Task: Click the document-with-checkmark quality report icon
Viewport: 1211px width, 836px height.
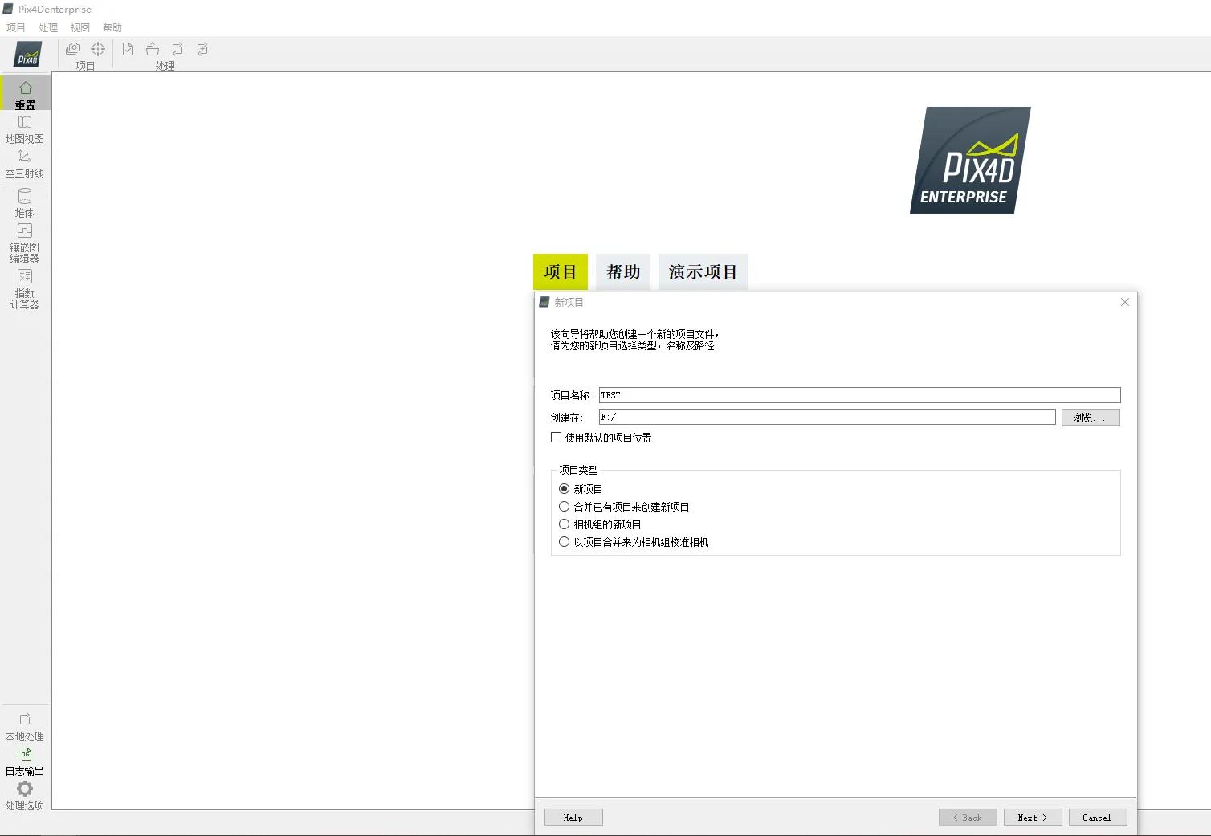Action: point(128,49)
